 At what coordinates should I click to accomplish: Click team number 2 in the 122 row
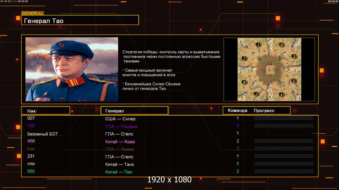point(238,126)
